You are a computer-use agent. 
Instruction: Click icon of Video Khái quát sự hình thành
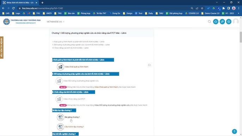[x=61, y=67]
